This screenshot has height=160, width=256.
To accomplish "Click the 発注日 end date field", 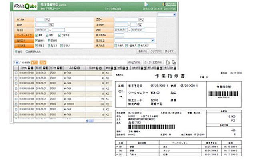I will click(58, 30).
